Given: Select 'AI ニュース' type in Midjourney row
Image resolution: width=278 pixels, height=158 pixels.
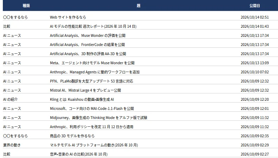Looking at the screenshot, I should (x=12, y=118).
